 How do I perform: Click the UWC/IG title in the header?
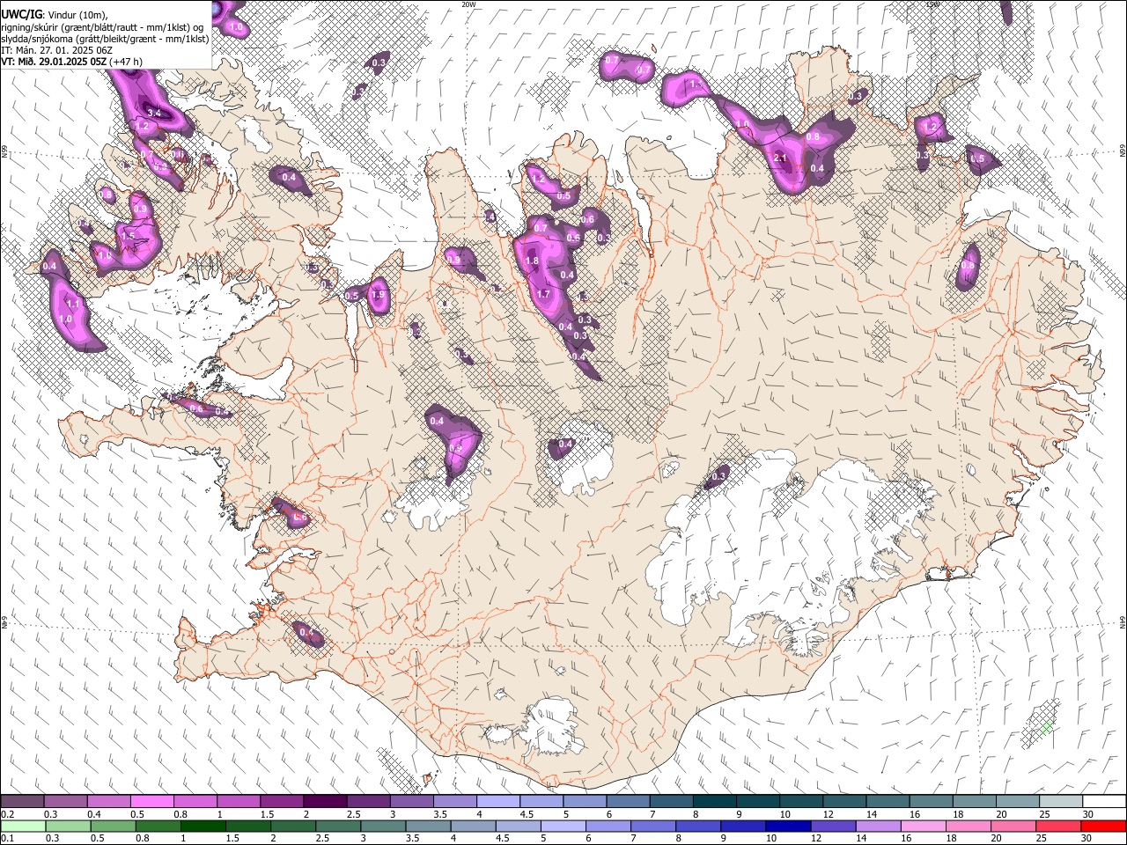(x=20, y=14)
